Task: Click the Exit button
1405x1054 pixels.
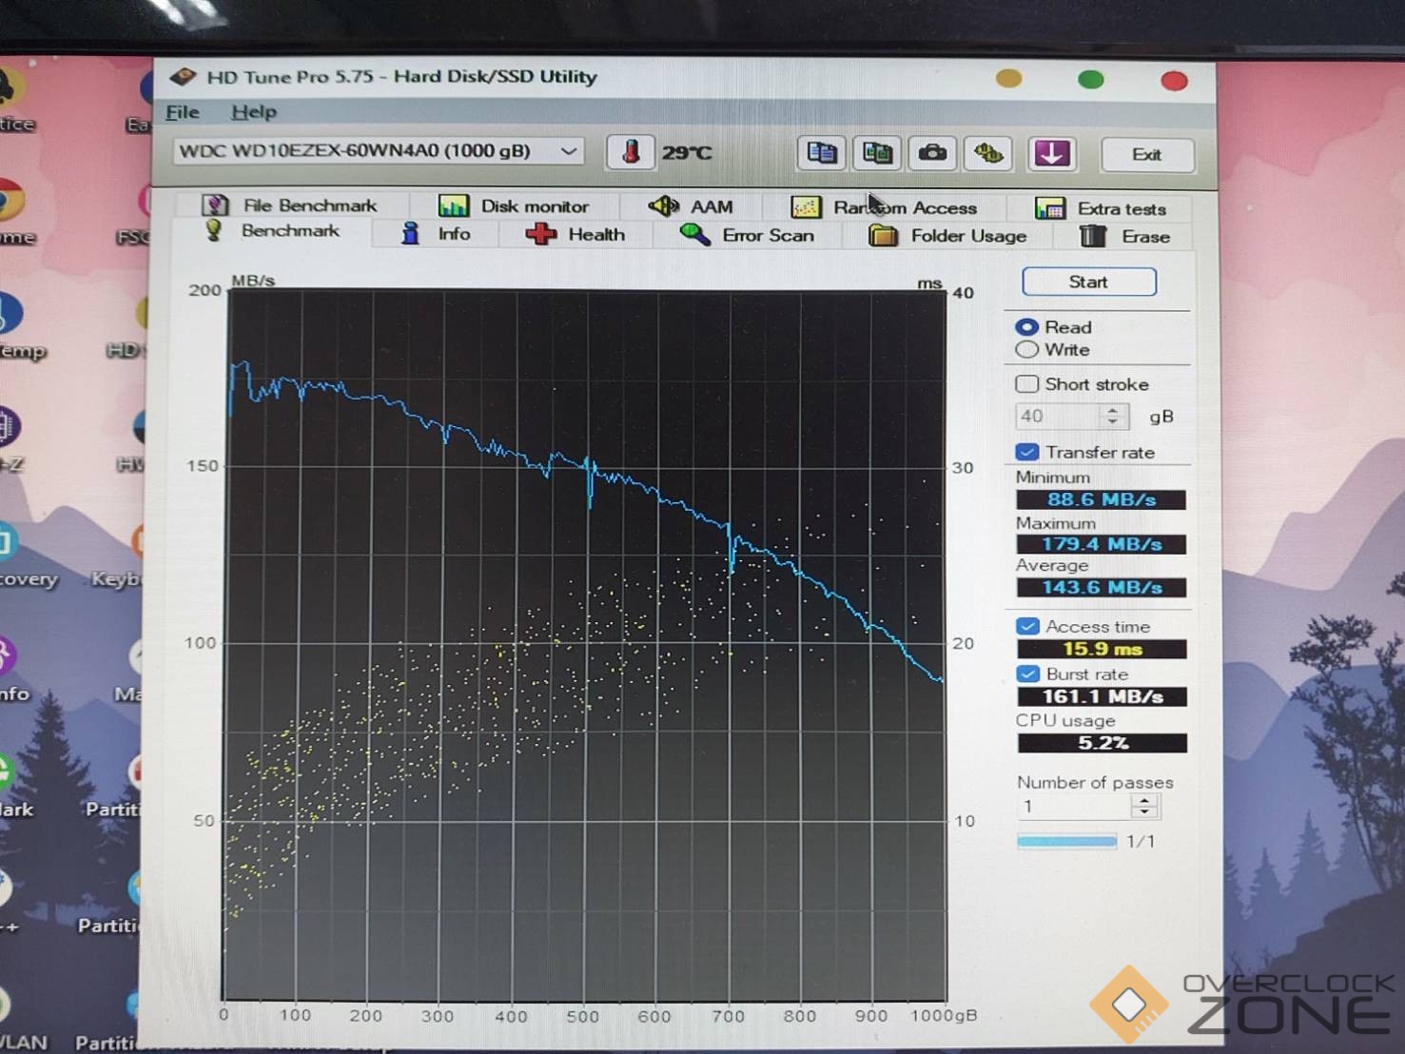Action: coord(1146,155)
